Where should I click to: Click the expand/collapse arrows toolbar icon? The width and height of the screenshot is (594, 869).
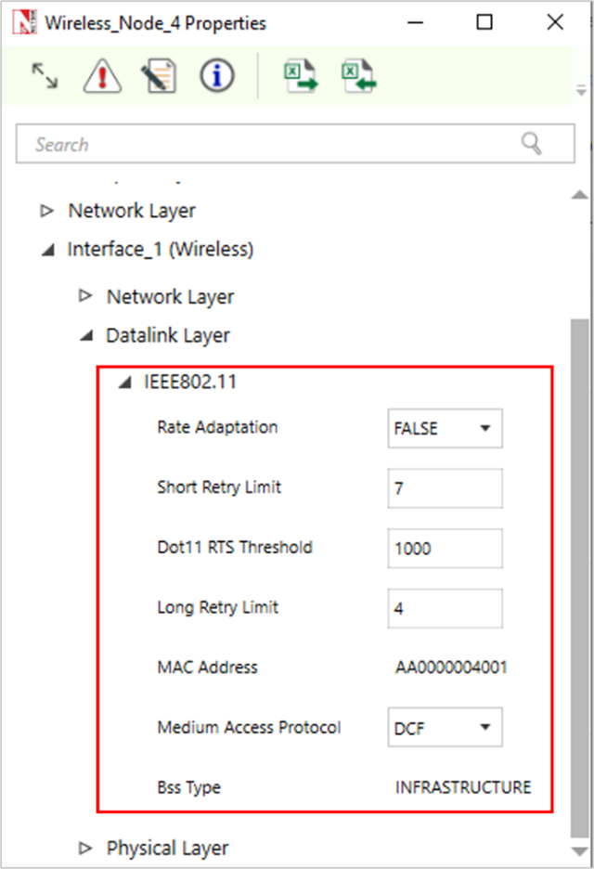click(44, 76)
